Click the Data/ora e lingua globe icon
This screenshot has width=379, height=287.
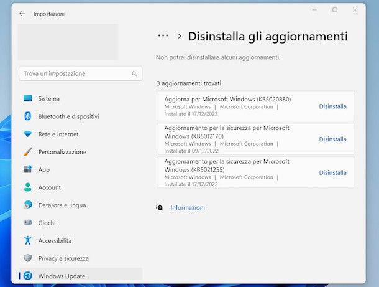coord(28,205)
